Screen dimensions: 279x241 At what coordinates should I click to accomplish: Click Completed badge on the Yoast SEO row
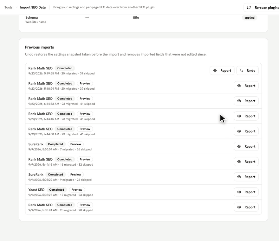[56, 190]
